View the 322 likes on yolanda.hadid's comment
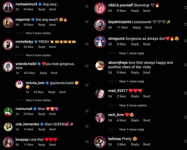The height and width of the screenshot is (150, 187). click(29, 73)
